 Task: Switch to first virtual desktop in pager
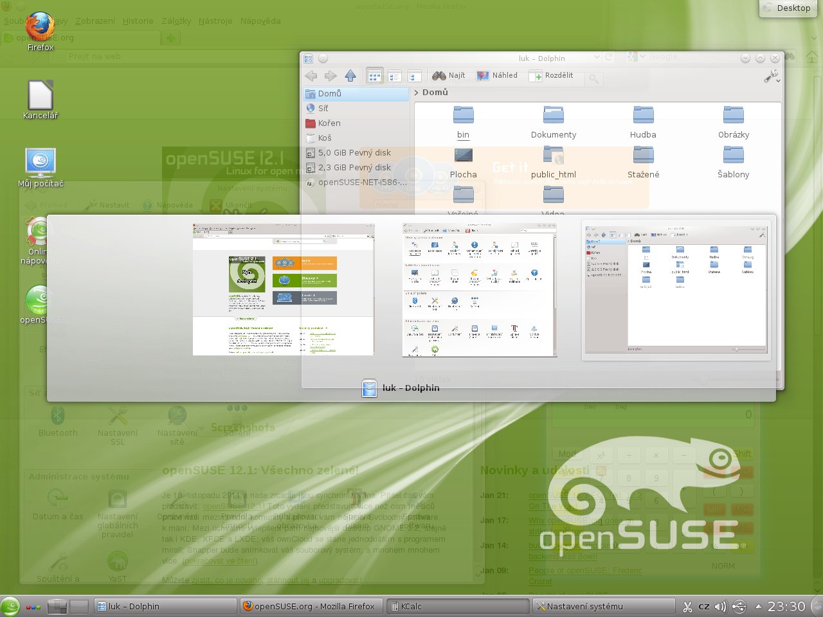57,606
